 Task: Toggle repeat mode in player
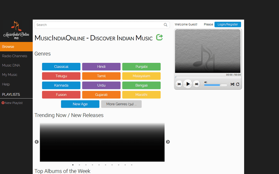click(238, 84)
